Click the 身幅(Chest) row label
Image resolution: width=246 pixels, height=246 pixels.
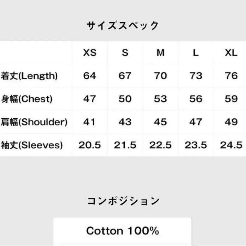(x=27, y=99)
